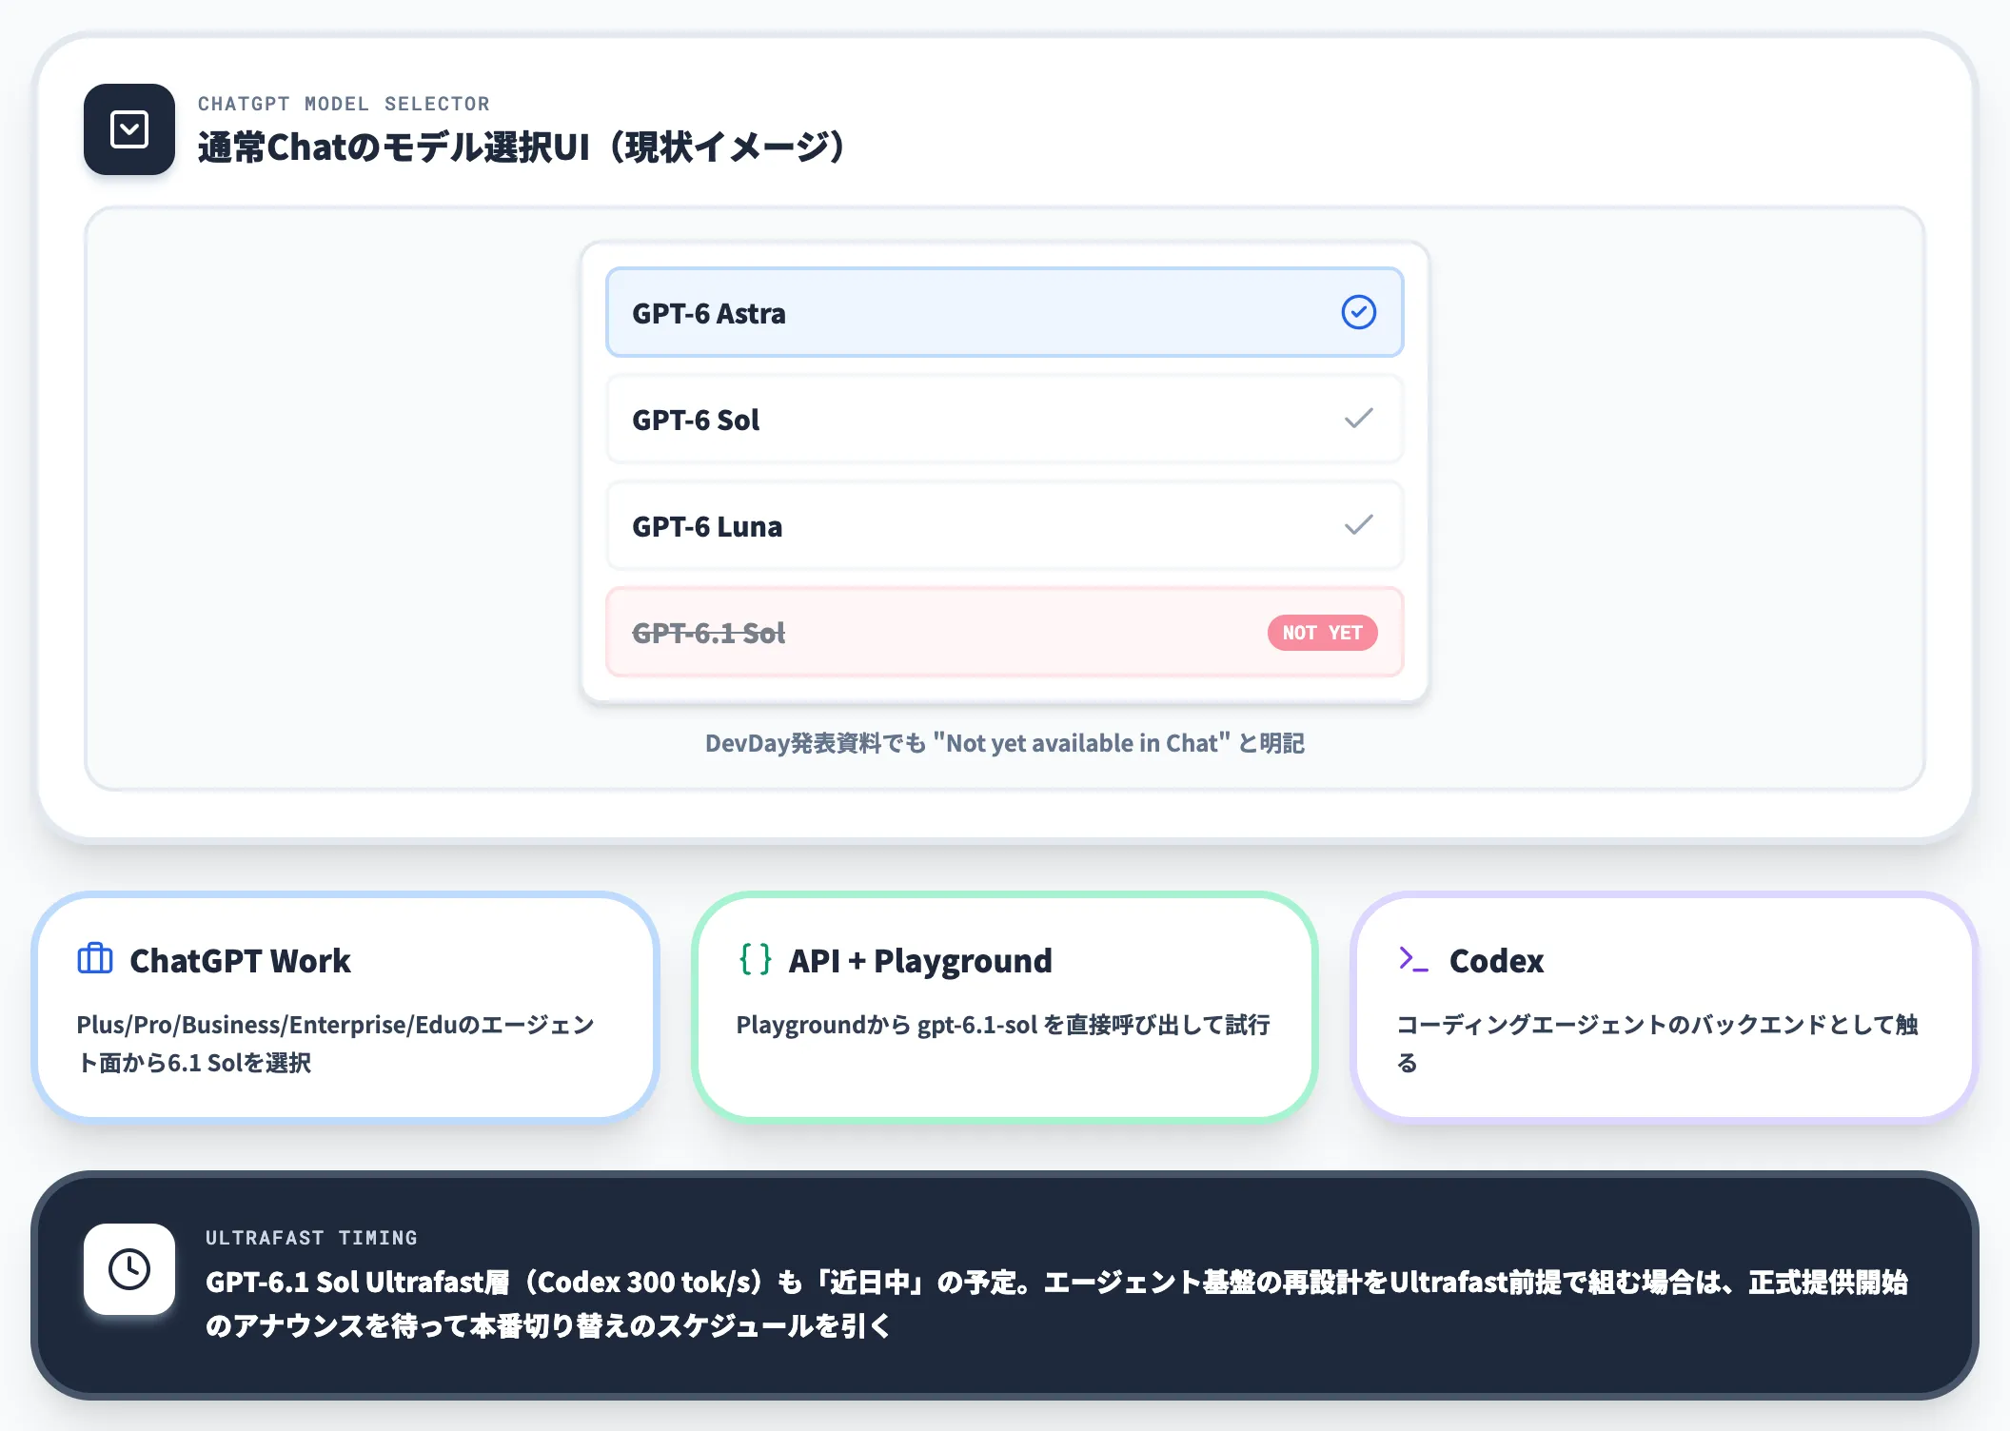Click the CHATGPT MODEL SELECTOR label
The image size is (2010, 1431).
[x=344, y=104]
